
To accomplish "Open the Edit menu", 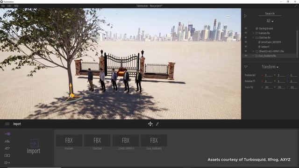I will [9, 6].
